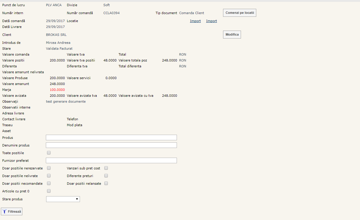Expand the Stare produs dropdown

pos(63,199)
